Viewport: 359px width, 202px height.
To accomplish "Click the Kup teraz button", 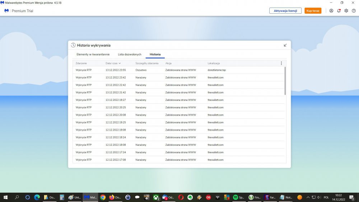I will 313,11.
